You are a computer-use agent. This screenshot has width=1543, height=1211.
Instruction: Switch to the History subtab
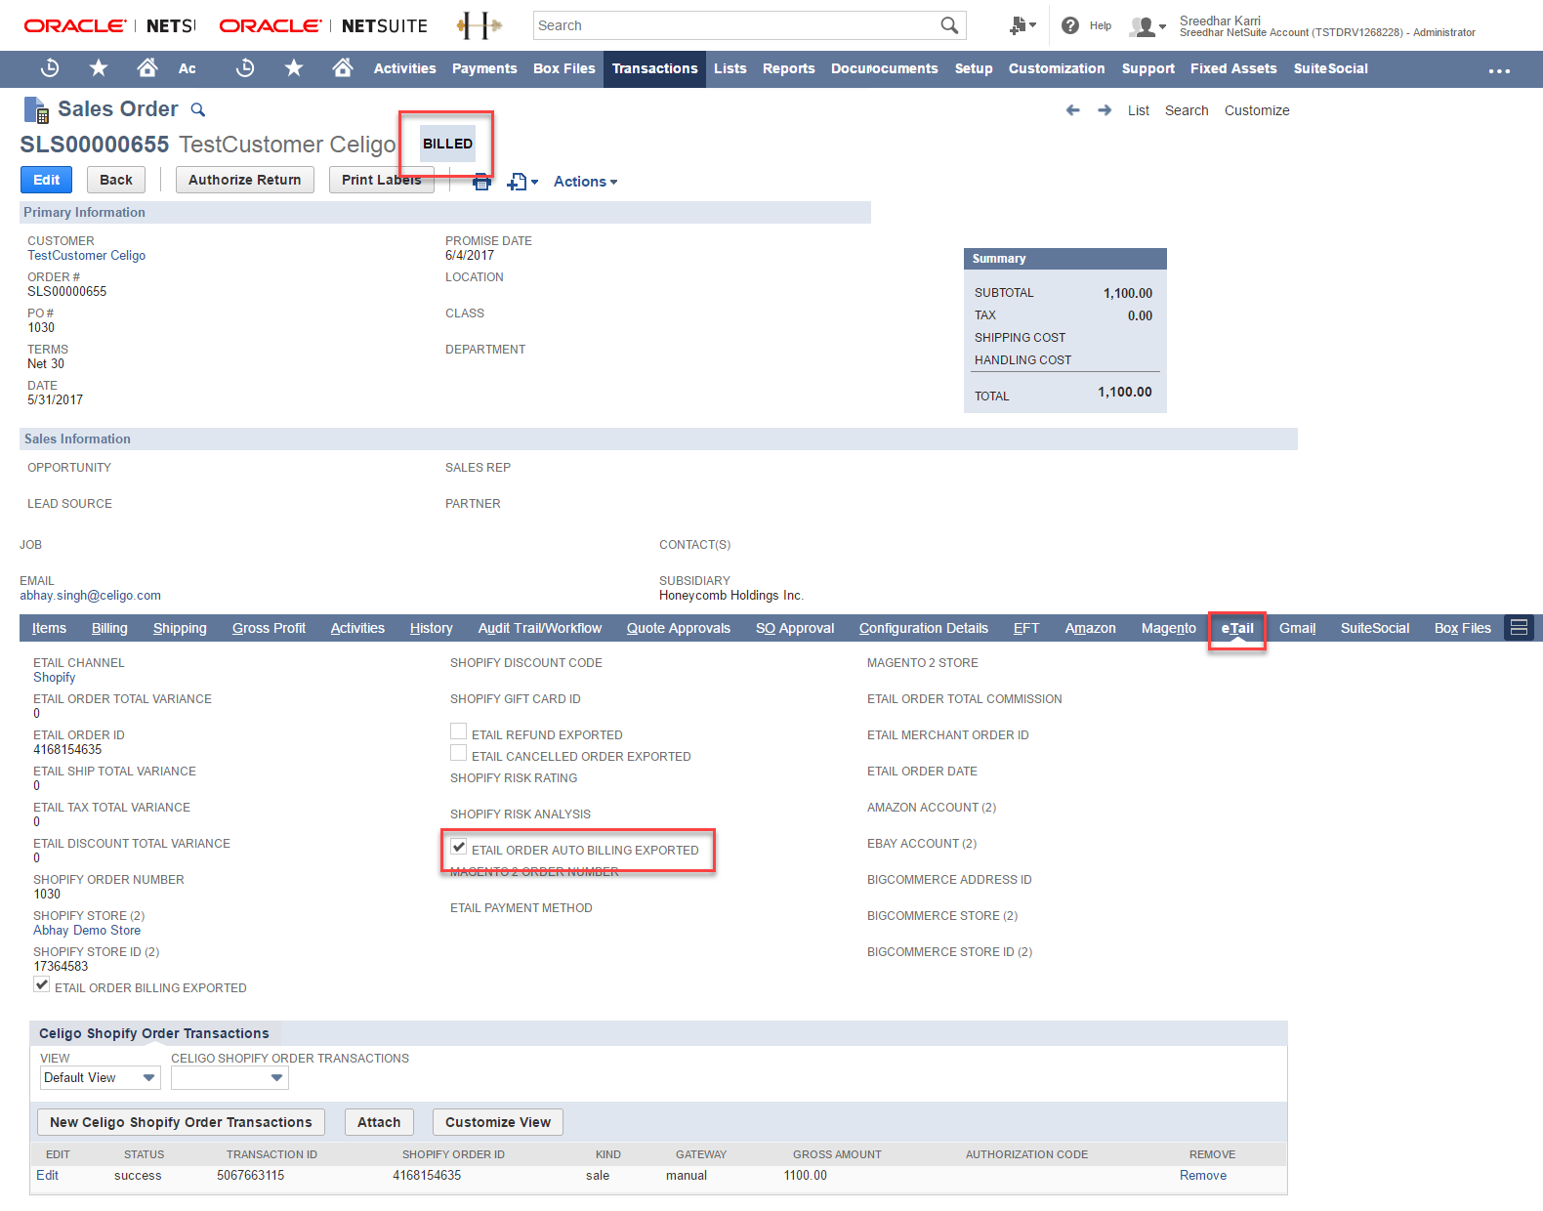pos(431,628)
